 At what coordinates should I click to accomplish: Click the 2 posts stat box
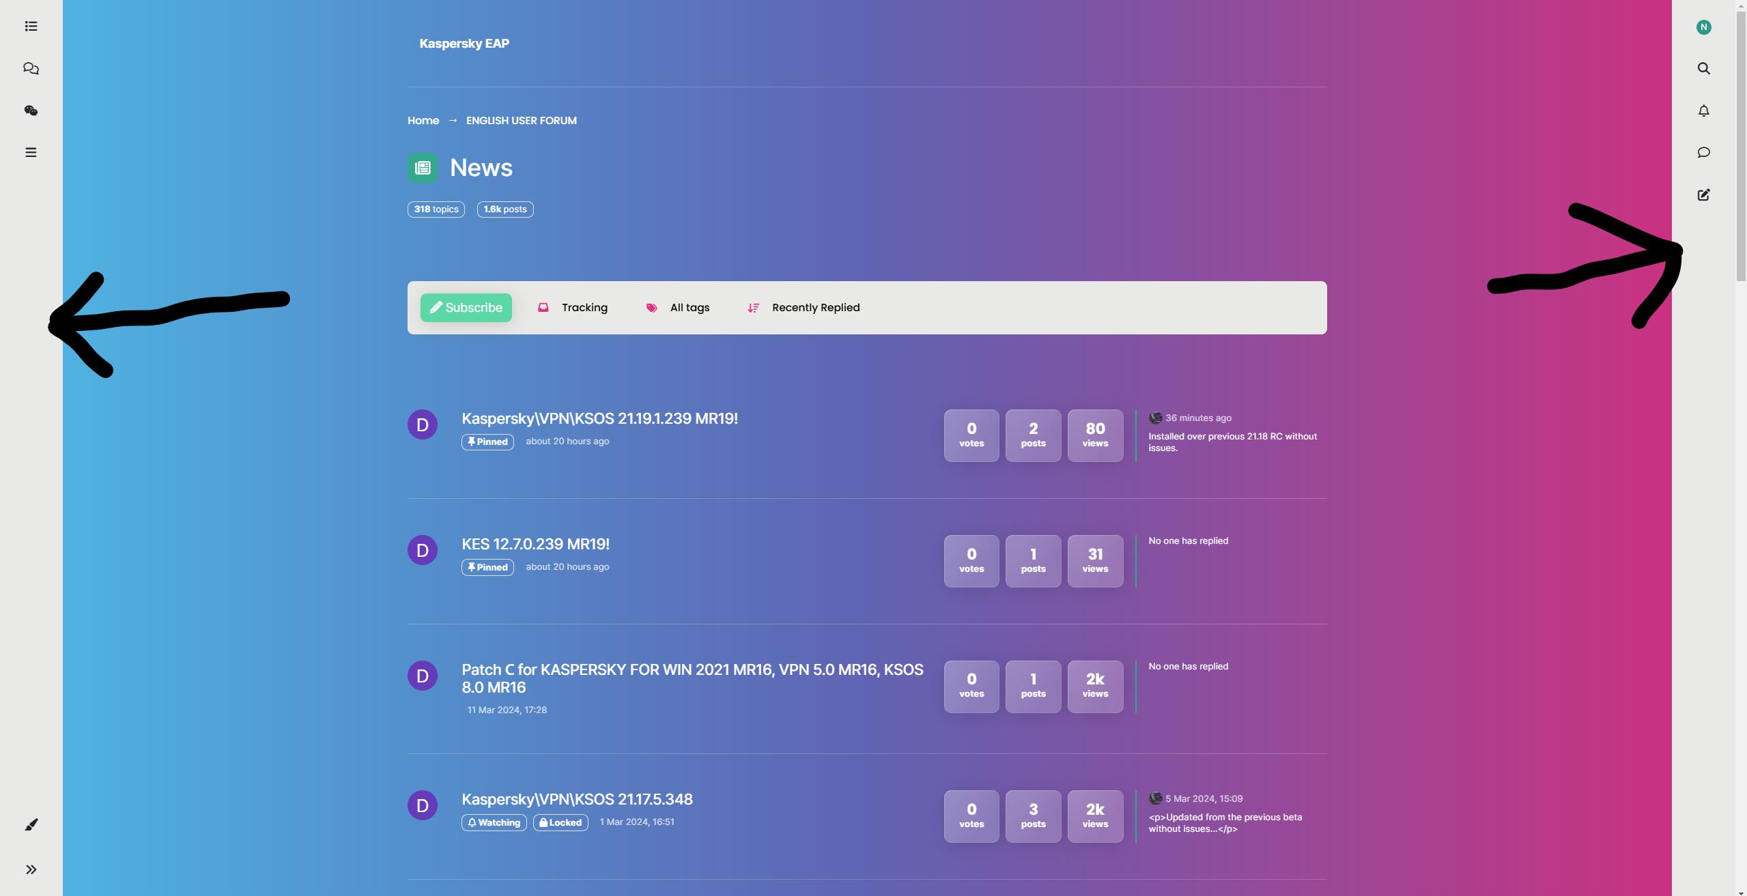click(1034, 435)
